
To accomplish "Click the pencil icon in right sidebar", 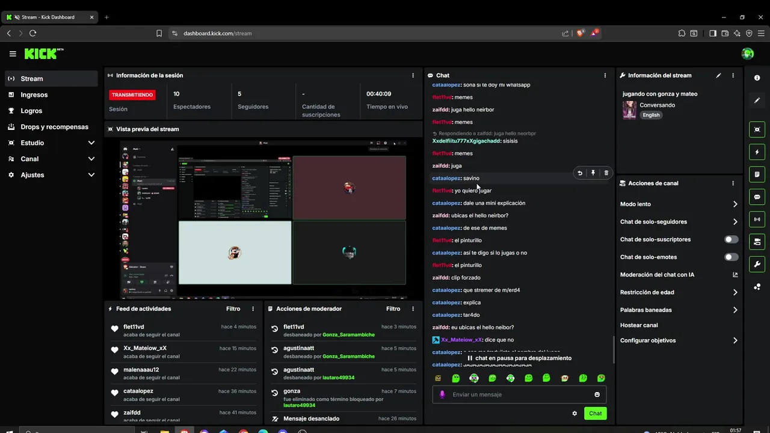I will (757, 100).
